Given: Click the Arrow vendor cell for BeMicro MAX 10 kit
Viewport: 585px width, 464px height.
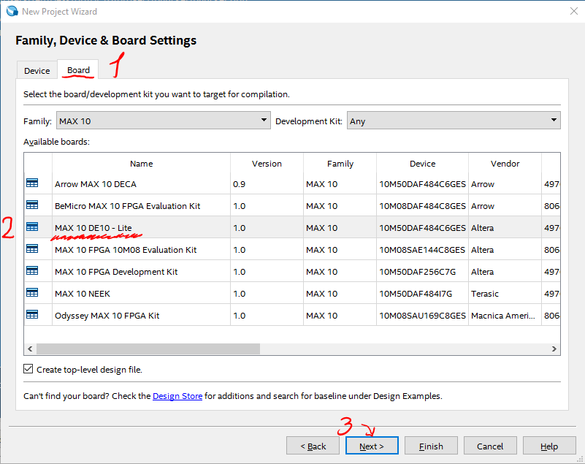Looking at the screenshot, I should pyautogui.click(x=505, y=206).
